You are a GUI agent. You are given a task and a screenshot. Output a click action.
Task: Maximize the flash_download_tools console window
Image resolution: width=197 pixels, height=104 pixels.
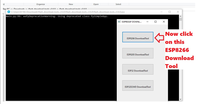(170, 12)
